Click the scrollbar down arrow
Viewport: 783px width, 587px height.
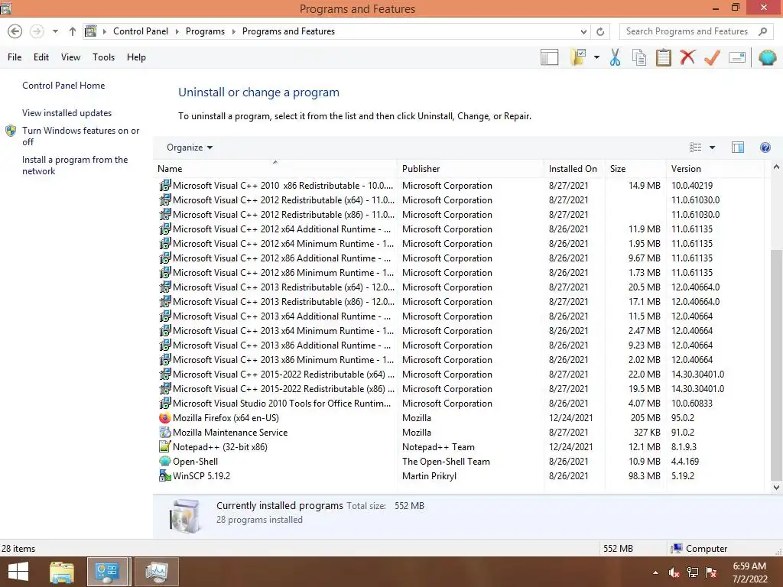click(x=776, y=487)
